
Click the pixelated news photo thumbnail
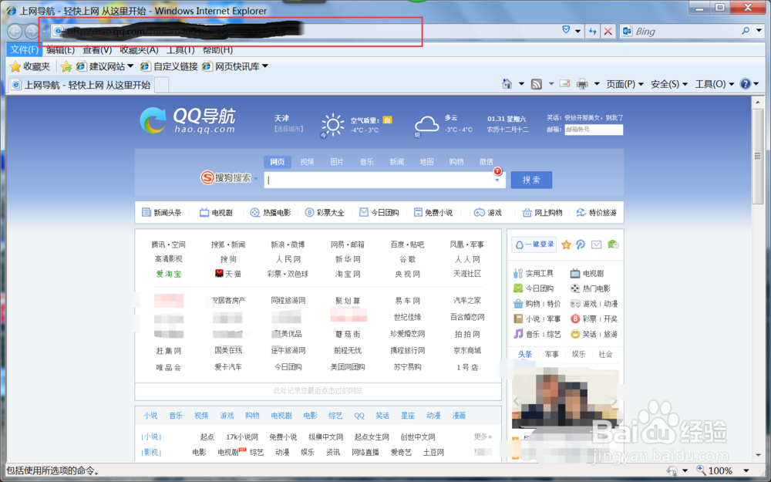tap(565, 397)
